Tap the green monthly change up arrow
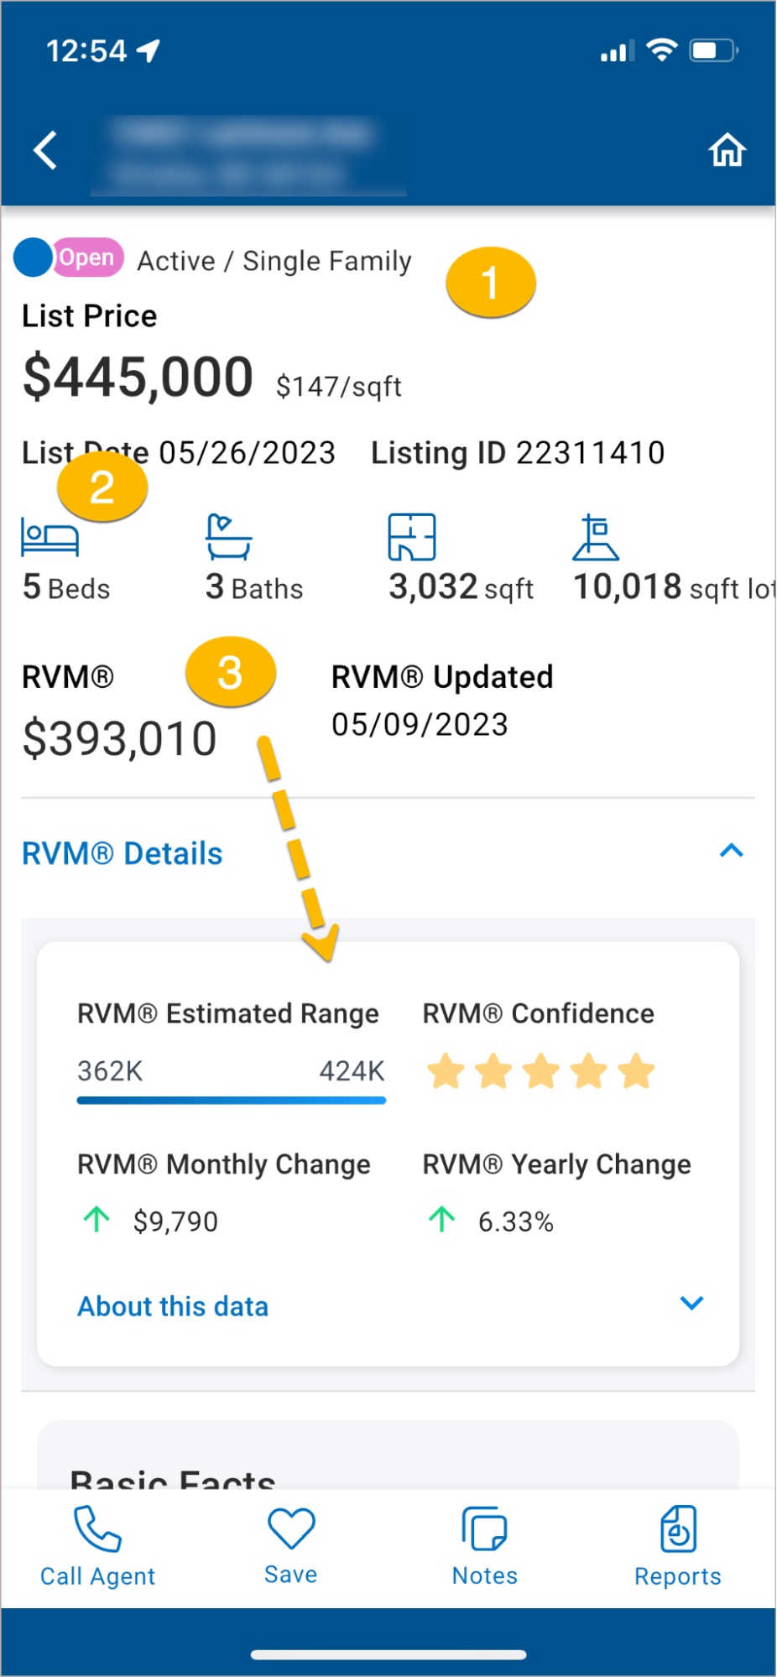The width and height of the screenshot is (777, 1677). coord(96,1219)
